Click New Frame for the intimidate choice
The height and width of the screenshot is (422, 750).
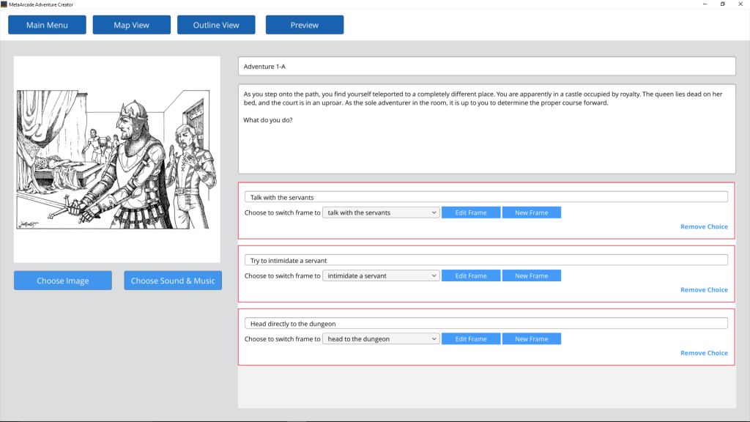pyautogui.click(x=531, y=275)
